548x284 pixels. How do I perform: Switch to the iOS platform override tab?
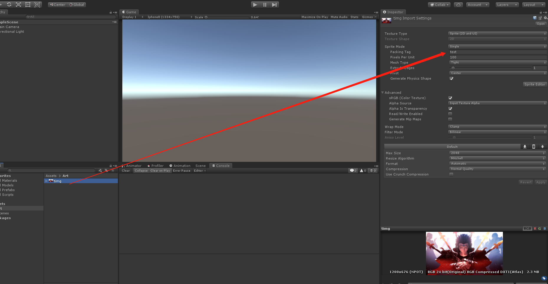(x=534, y=147)
